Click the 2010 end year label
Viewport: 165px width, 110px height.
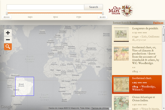(x=103, y=17)
